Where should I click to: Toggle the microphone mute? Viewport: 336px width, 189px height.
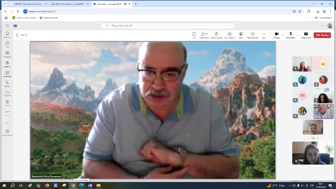[290, 35]
